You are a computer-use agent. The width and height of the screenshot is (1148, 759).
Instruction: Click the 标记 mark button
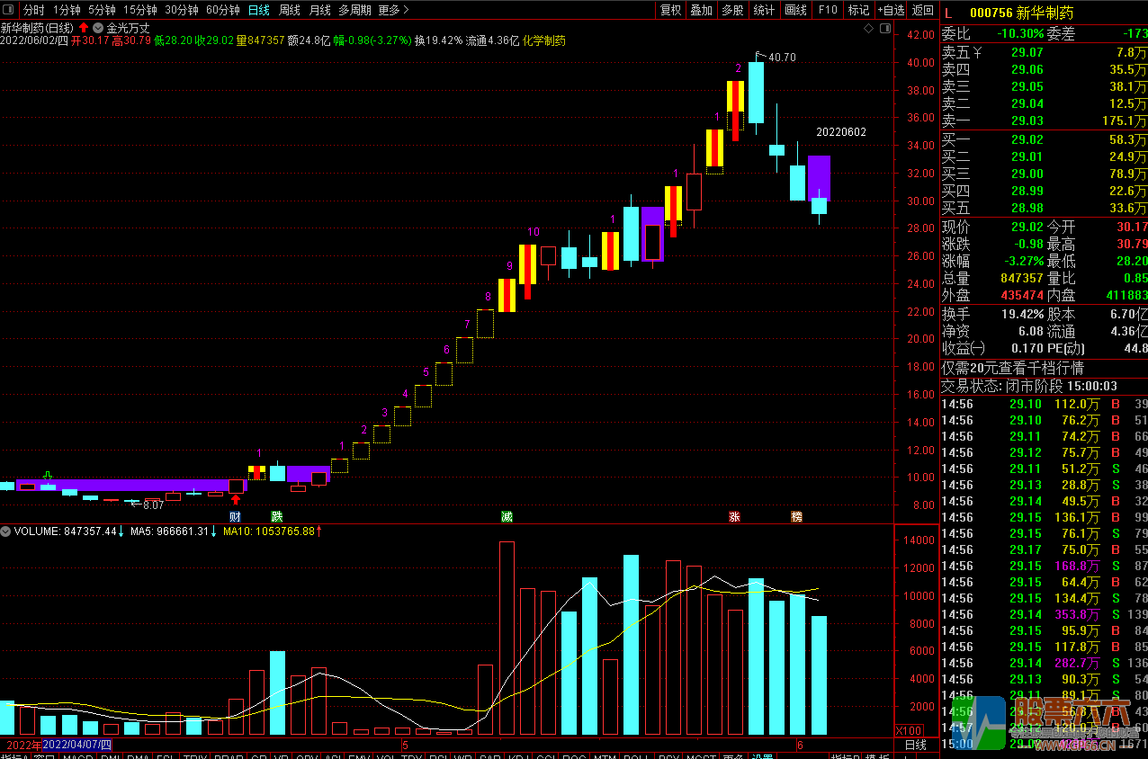tap(858, 10)
